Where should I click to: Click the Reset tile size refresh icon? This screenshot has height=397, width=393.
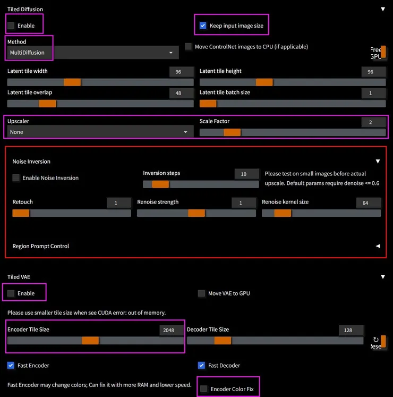[x=377, y=341]
